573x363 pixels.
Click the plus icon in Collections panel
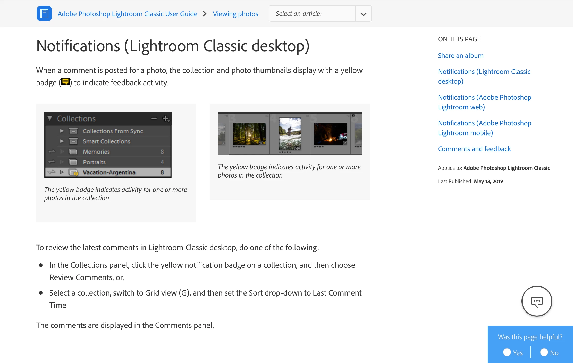coord(165,118)
